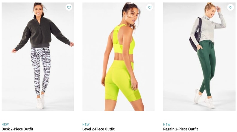Open the Dusk 2-Piece Outfit product photo

(38, 57)
